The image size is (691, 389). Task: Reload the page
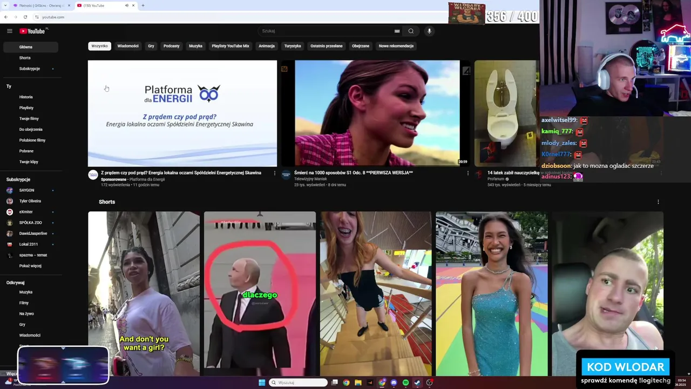coord(25,17)
